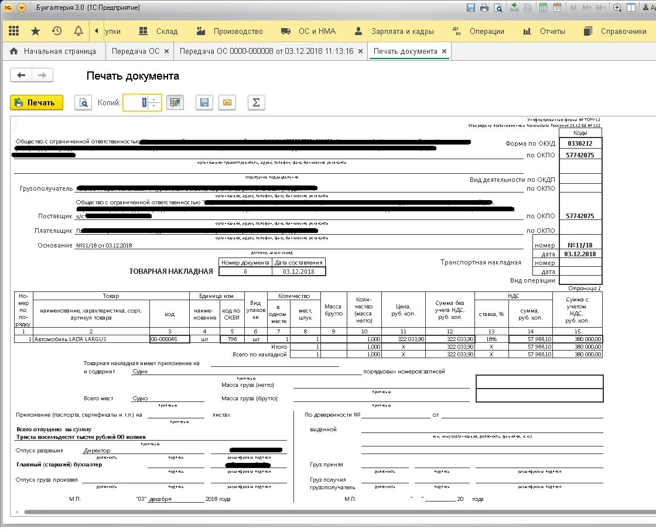Decrease copies with the down stepper arrow
Image resolution: width=656 pixels, height=529 pixels.
(x=154, y=106)
